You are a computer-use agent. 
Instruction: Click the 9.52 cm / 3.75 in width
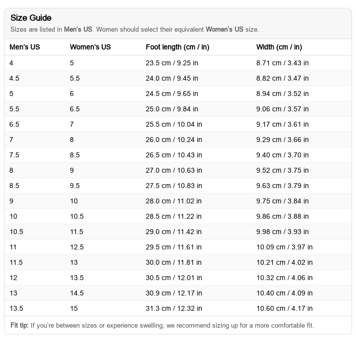tap(282, 170)
